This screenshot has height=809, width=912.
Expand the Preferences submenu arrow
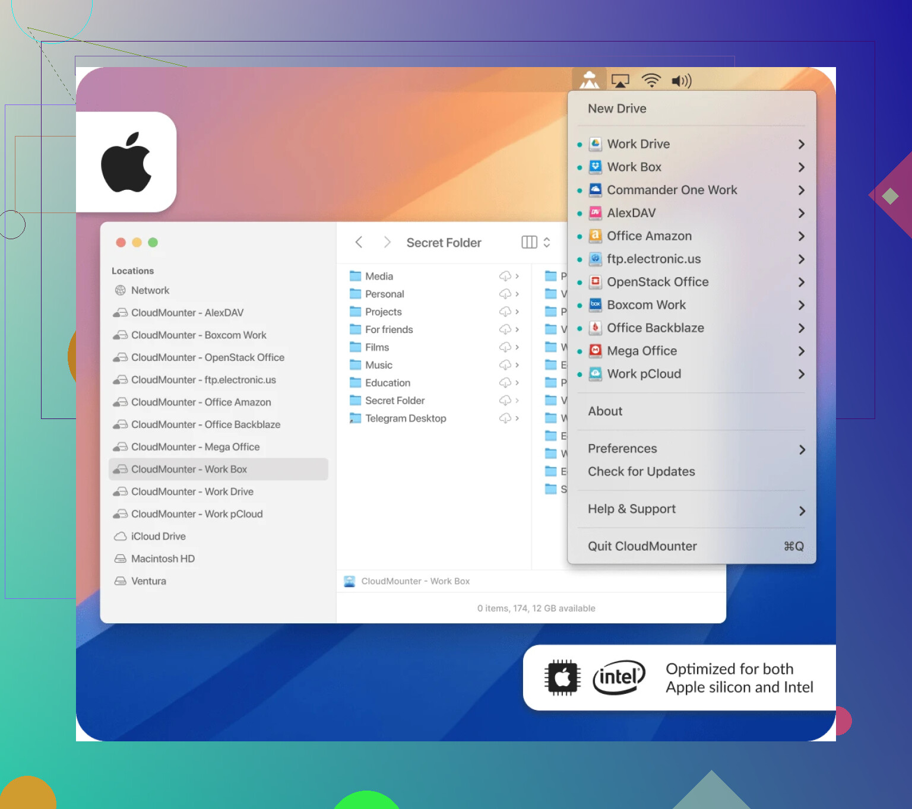click(802, 450)
